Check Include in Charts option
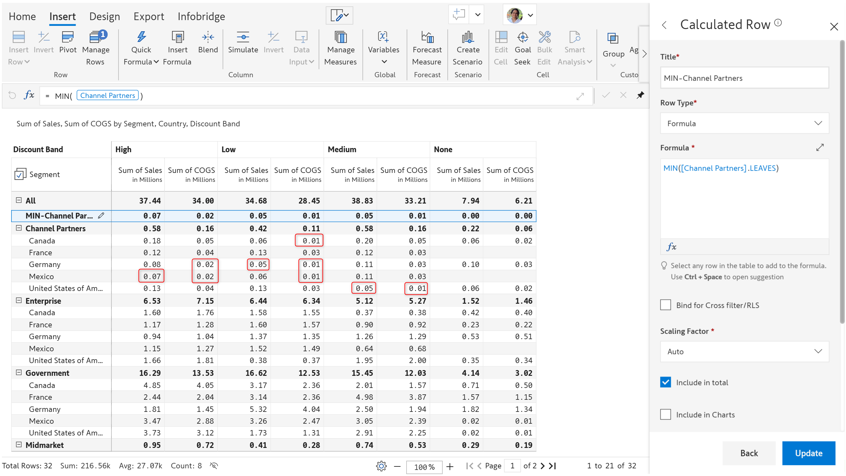The height and width of the screenshot is (476, 846). point(665,415)
